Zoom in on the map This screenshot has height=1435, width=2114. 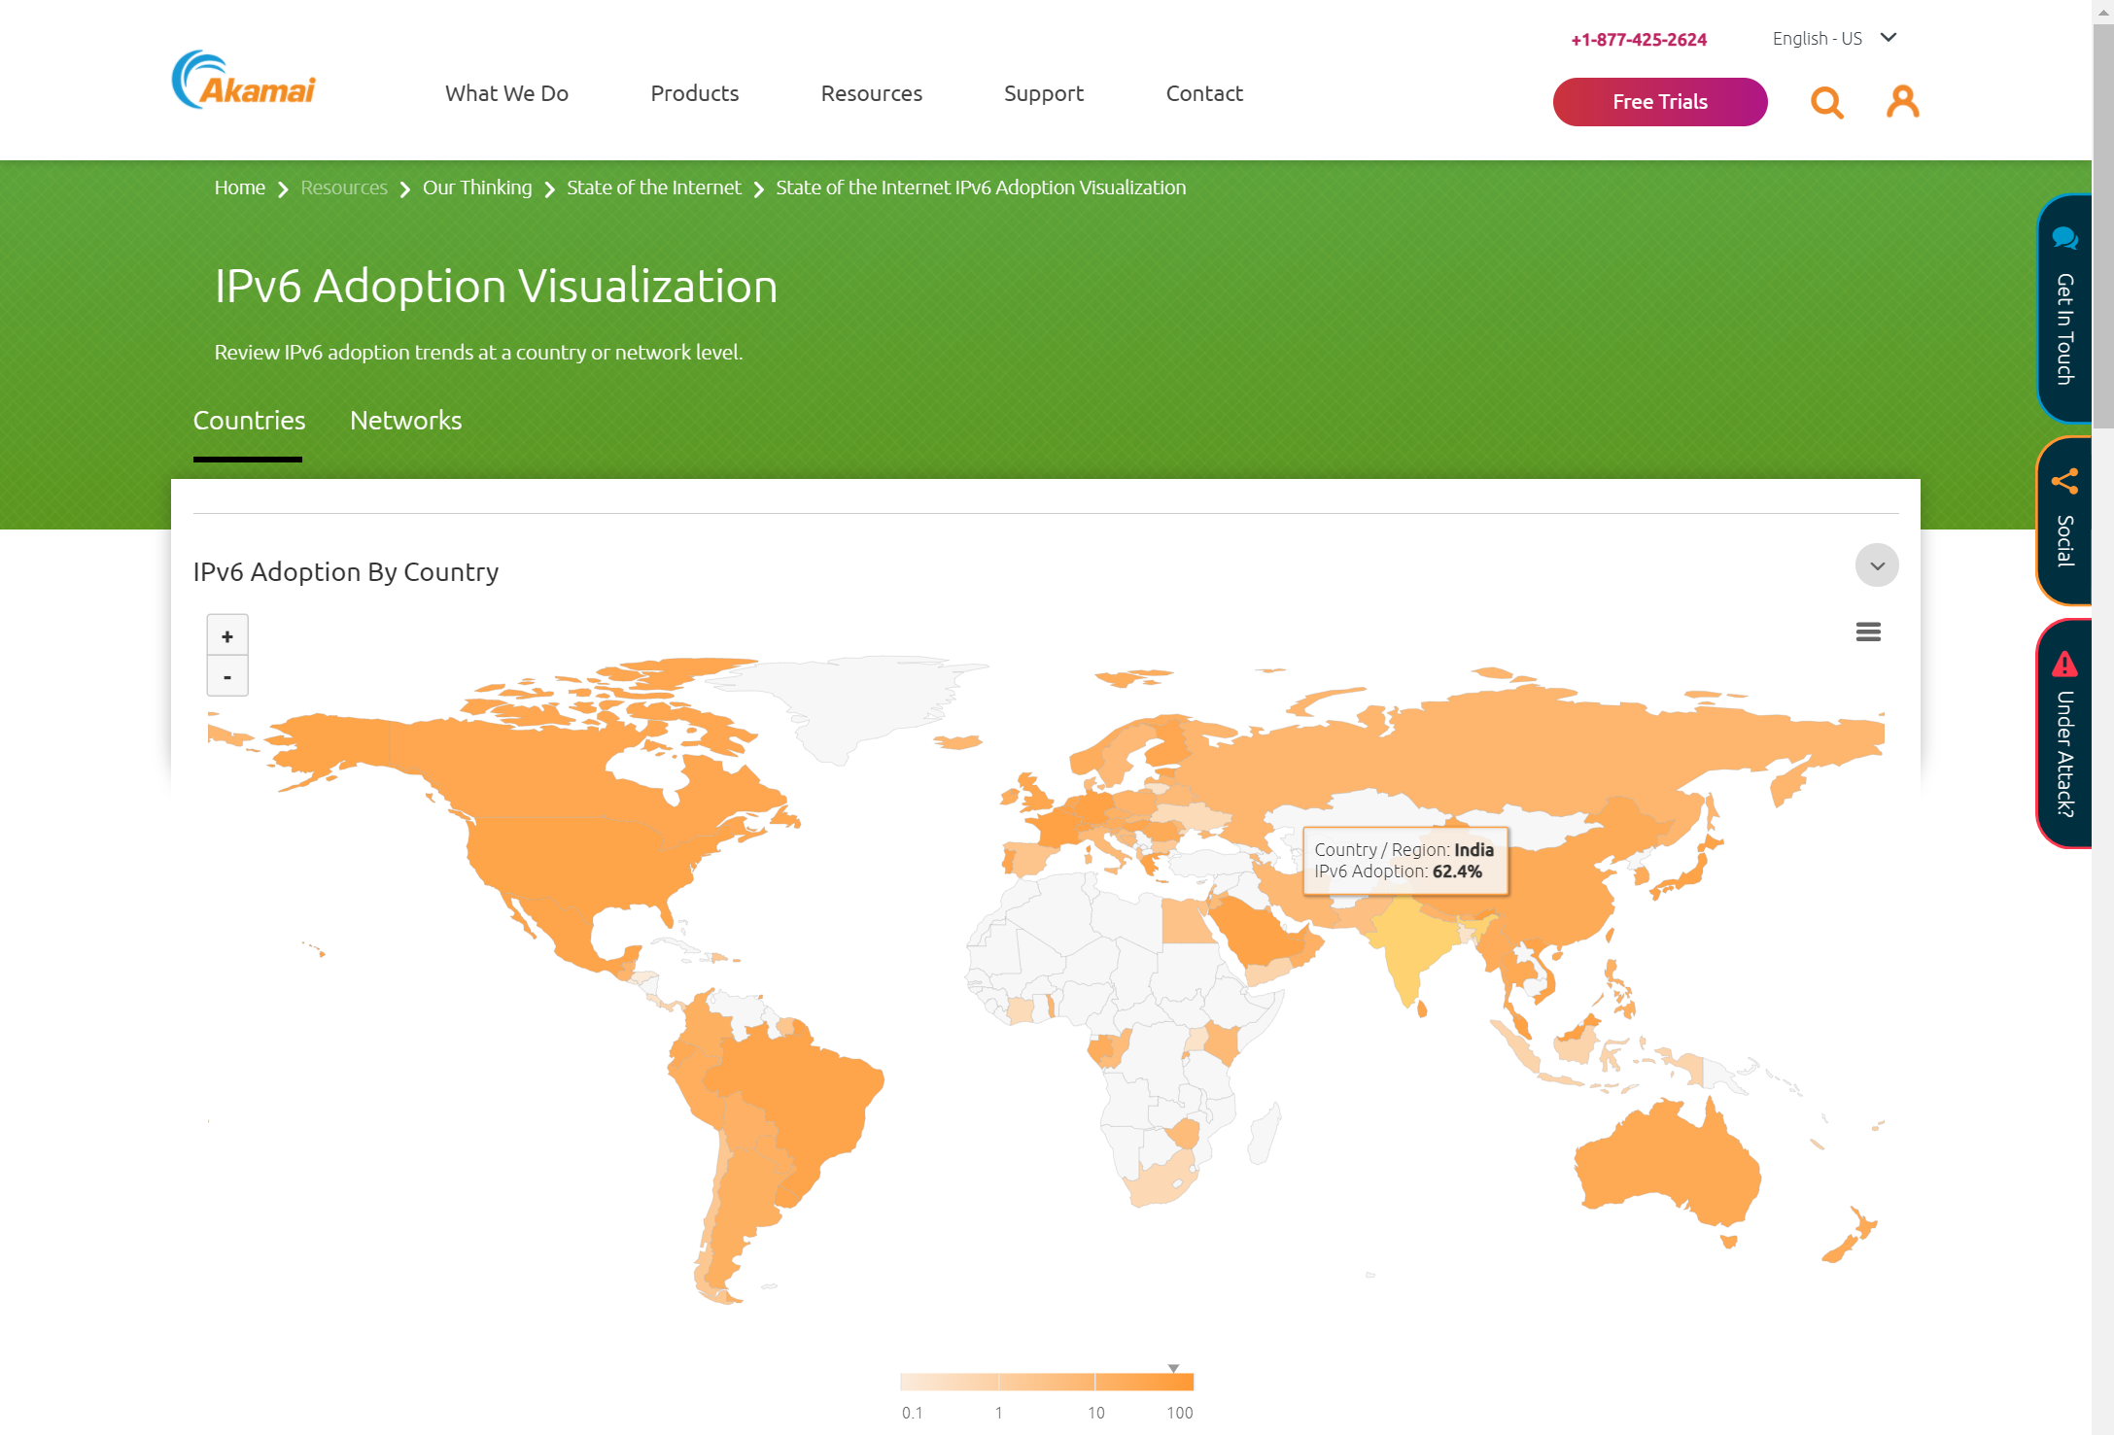click(227, 636)
